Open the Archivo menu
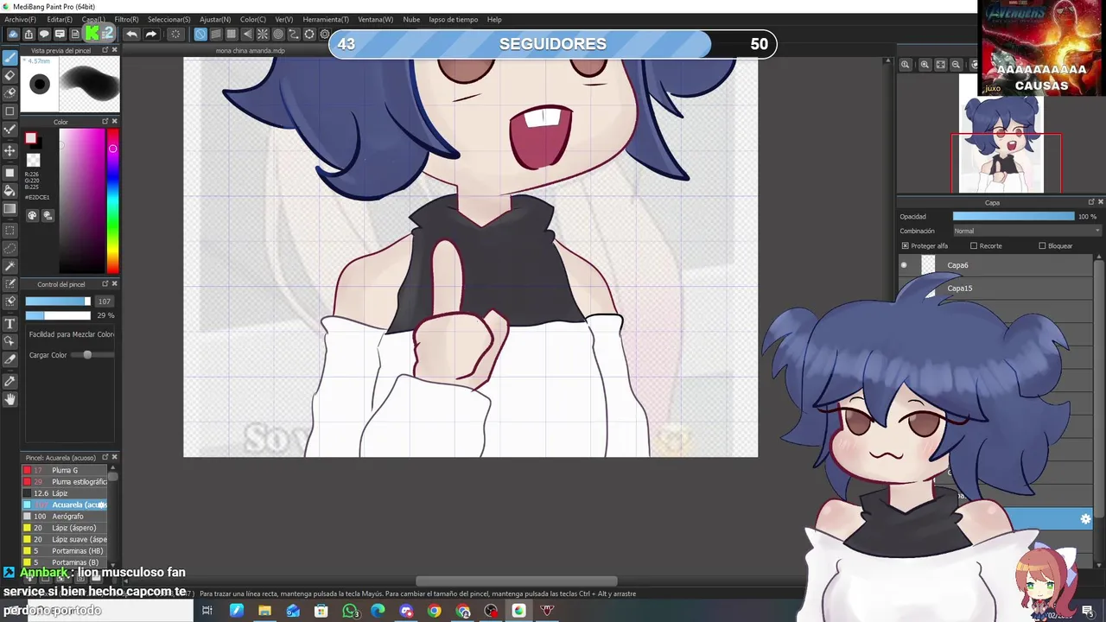 (21, 19)
